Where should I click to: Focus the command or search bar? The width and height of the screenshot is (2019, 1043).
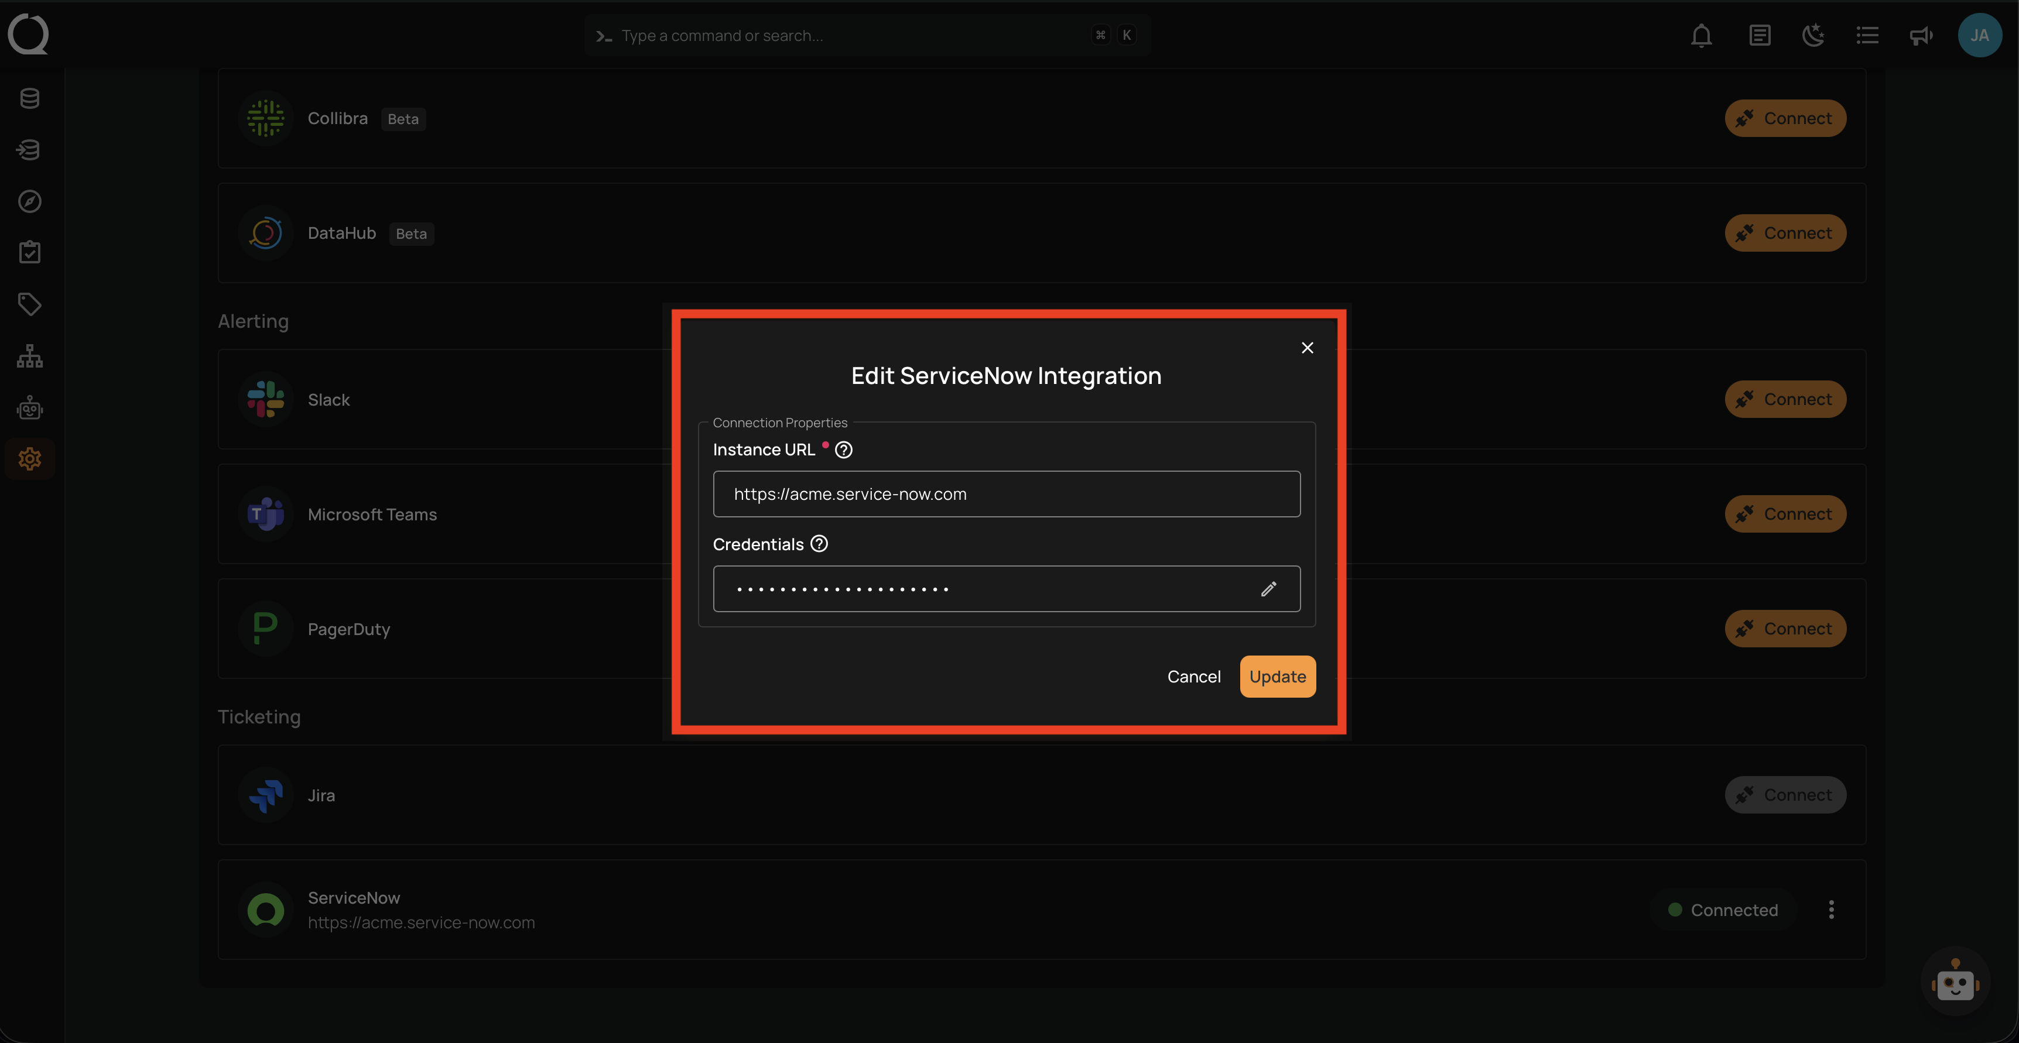point(867,35)
